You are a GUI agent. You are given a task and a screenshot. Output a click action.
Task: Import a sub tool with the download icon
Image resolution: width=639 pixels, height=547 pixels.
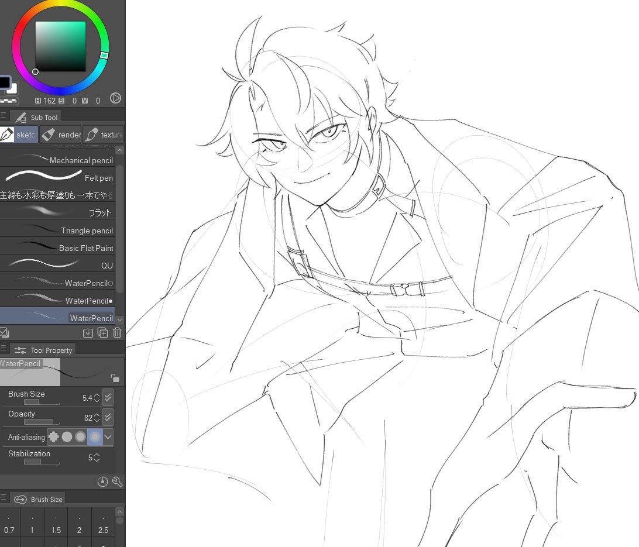(x=88, y=333)
